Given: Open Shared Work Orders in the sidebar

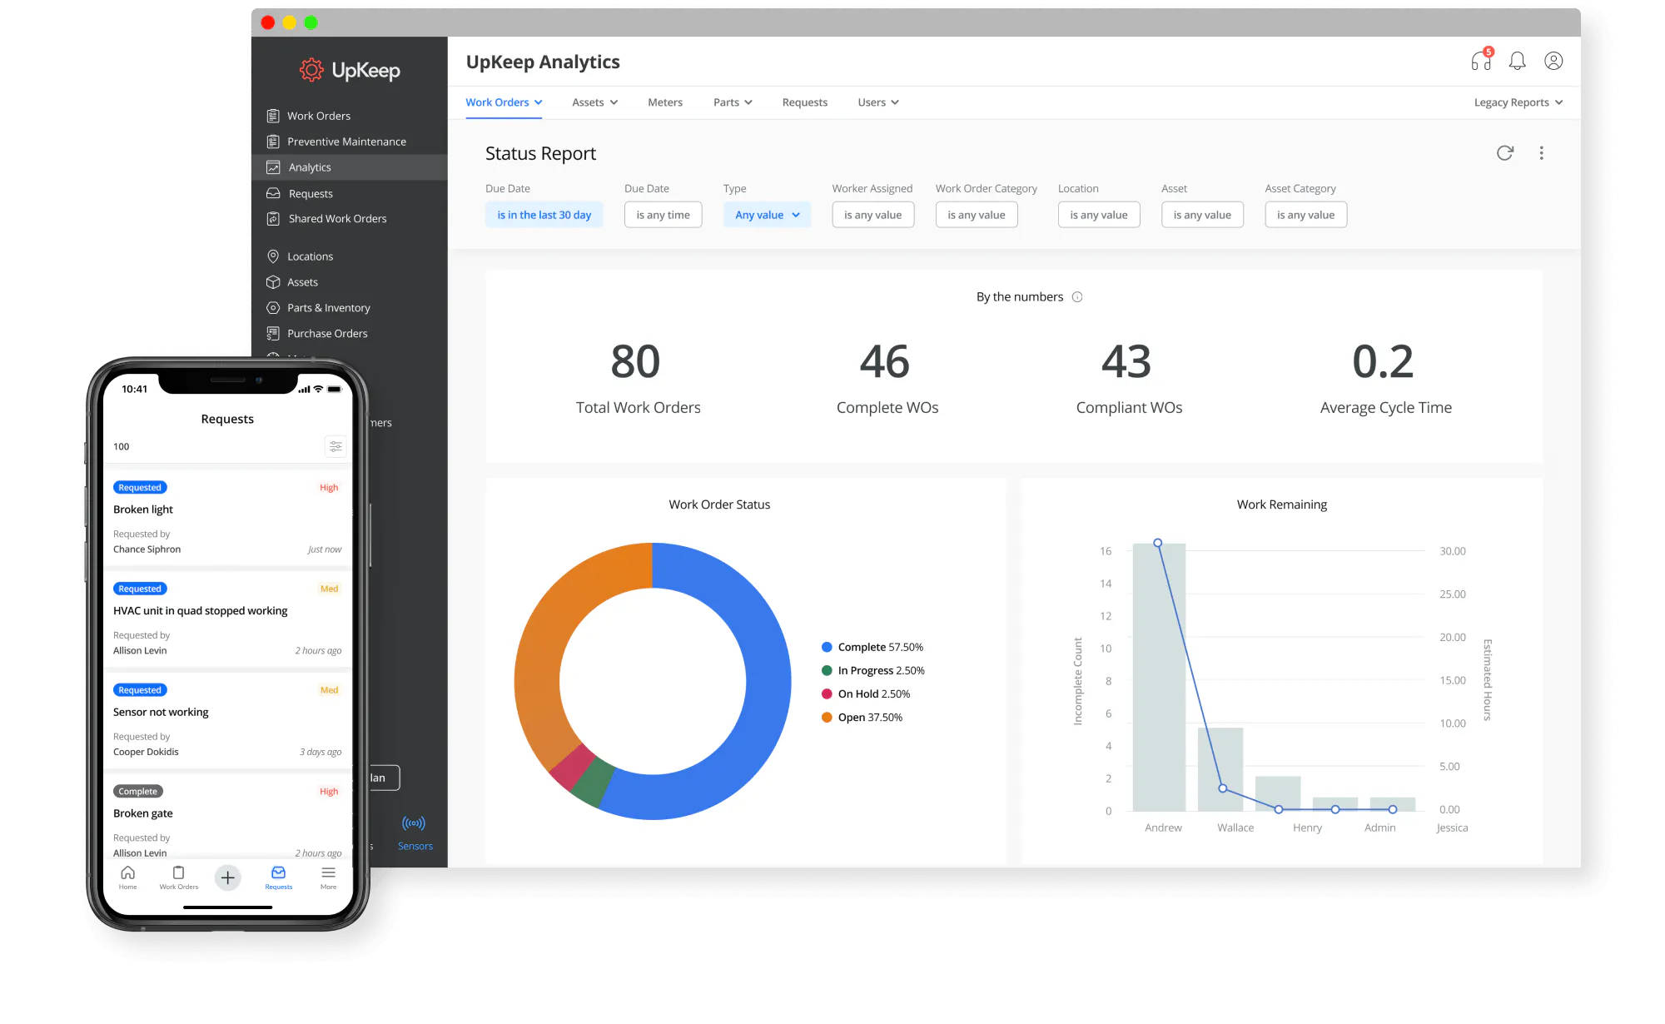Looking at the screenshot, I should (x=336, y=218).
